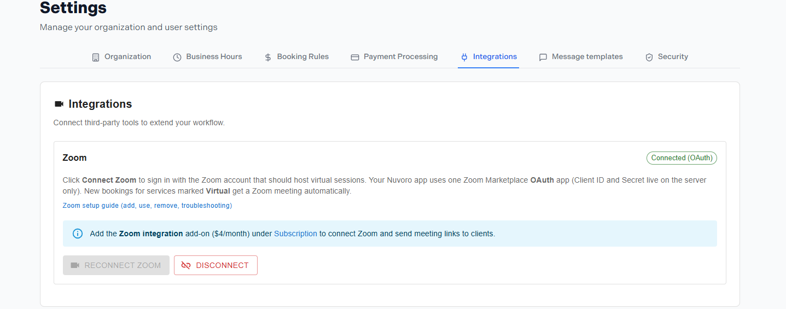Click the broken-link icon on Disconnect
The image size is (786, 309).
tap(186, 265)
